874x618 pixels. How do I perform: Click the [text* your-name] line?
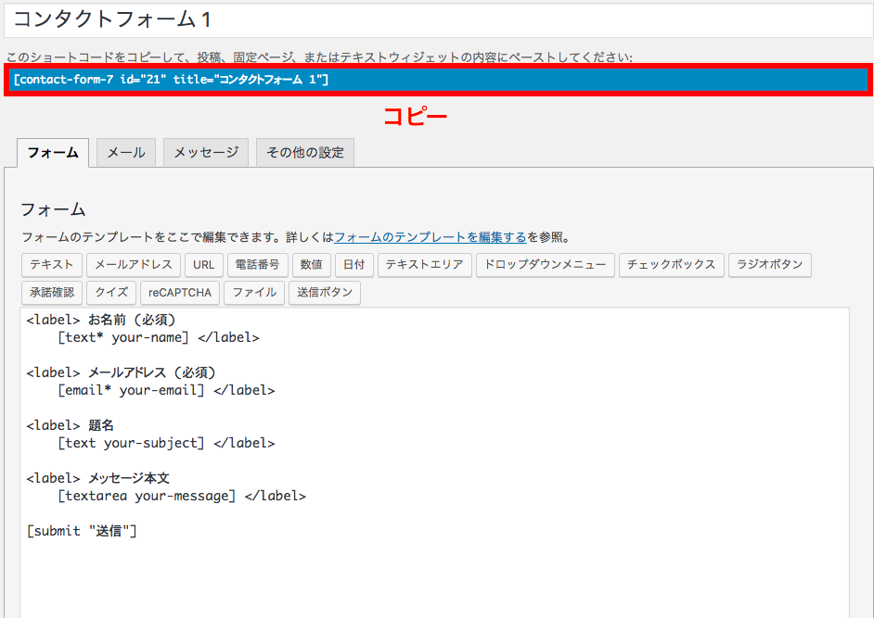159,338
